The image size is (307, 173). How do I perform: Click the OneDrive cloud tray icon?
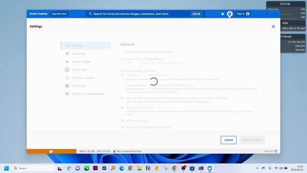[x=263, y=168]
